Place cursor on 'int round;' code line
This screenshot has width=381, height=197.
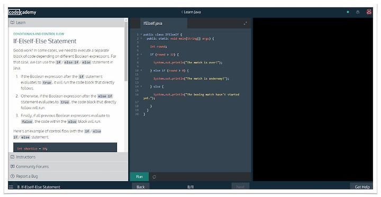click(x=158, y=47)
